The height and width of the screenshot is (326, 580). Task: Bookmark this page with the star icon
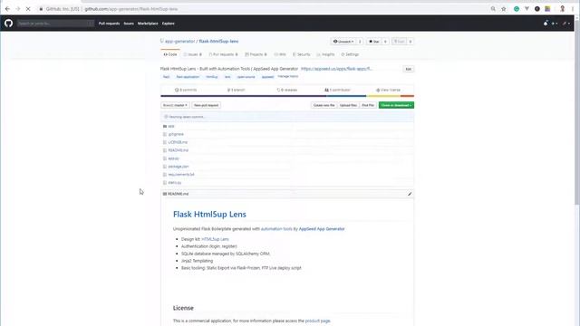click(504, 9)
